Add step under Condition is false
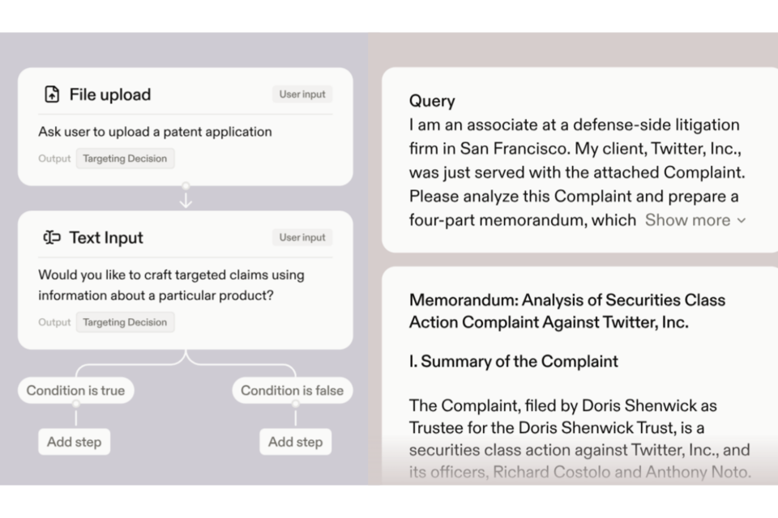This screenshot has width=778, height=518. pyautogui.click(x=295, y=442)
